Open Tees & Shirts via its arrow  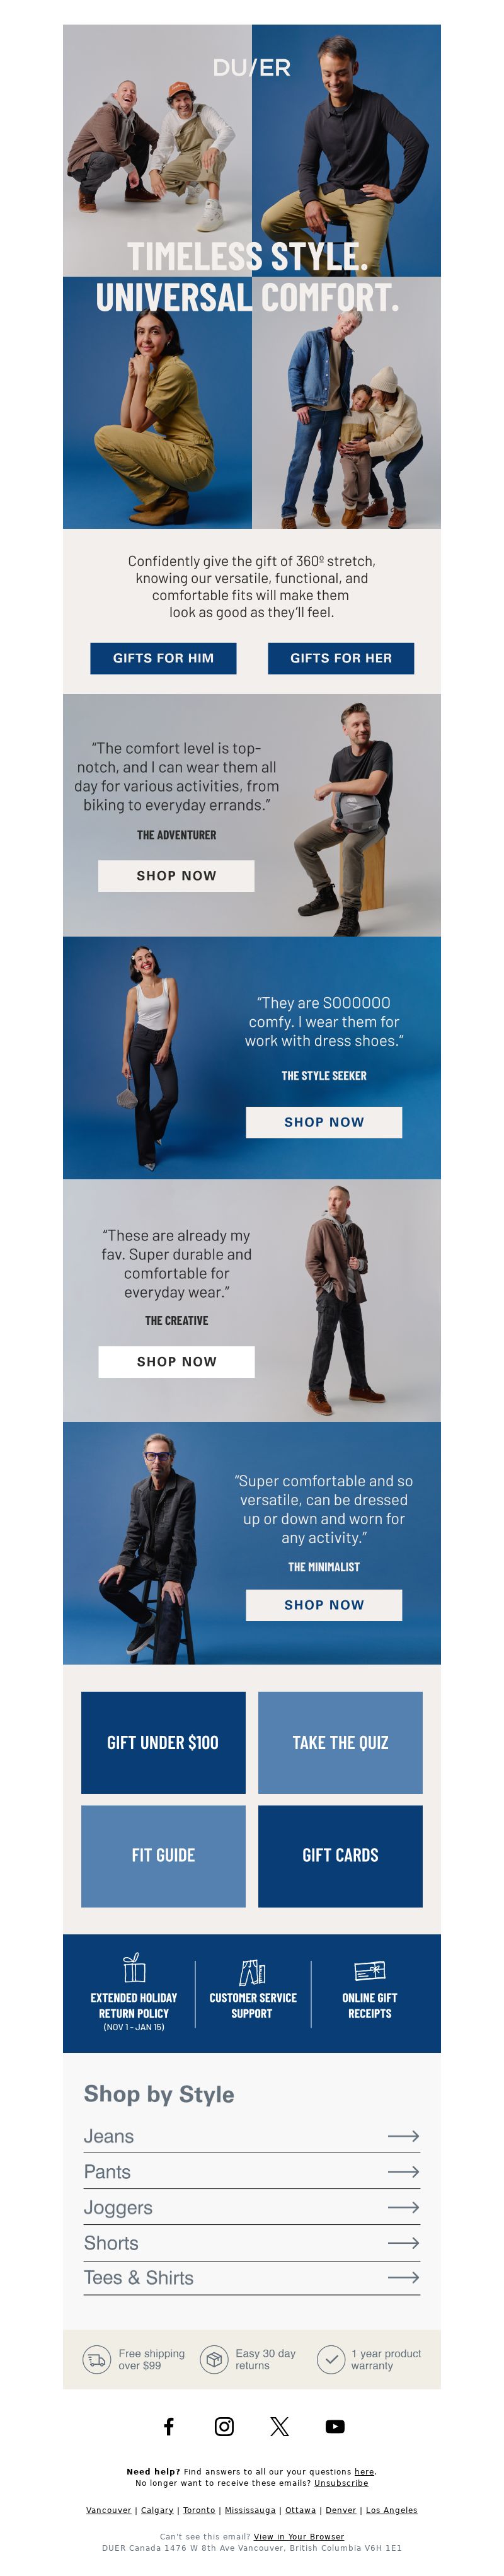pyautogui.click(x=403, y=2277)
